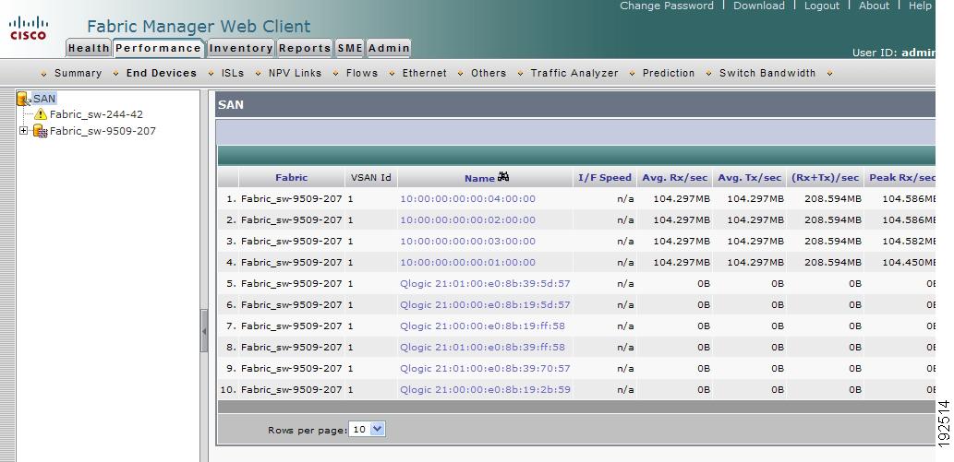
Task: Click the Rows per page label
Action: (308, 430)
